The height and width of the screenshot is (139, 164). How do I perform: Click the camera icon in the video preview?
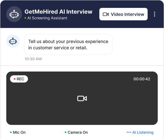[82, 98]
